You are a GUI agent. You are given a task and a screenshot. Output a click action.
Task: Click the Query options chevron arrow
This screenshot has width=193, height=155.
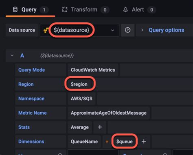(142, 30)
